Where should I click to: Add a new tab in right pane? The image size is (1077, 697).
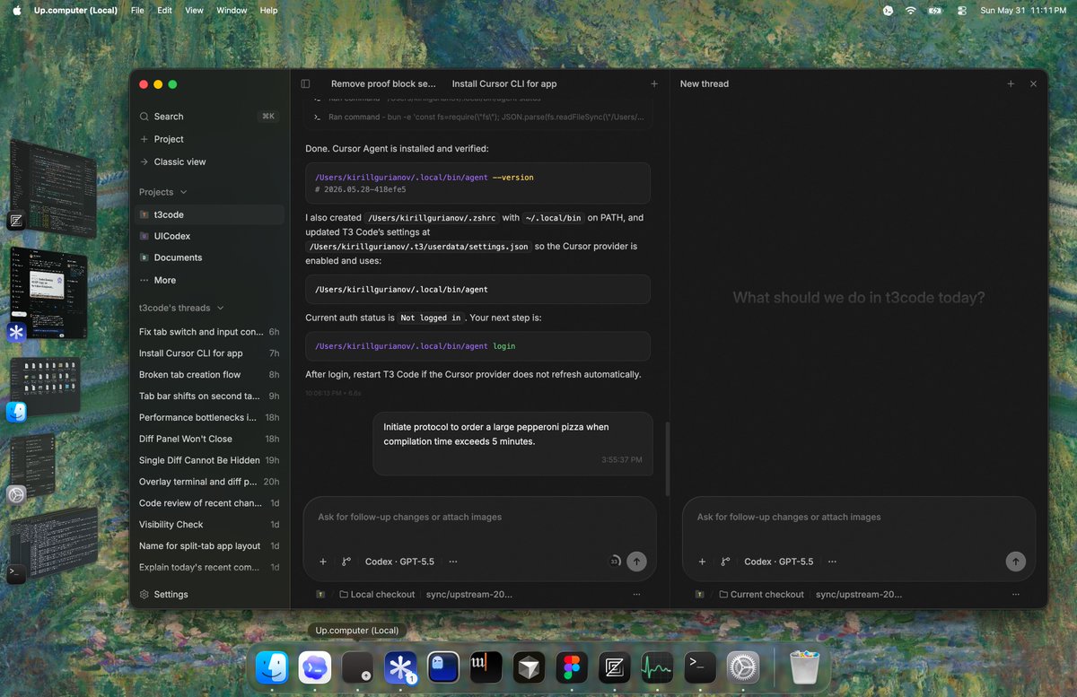[x=1011, y=83]
